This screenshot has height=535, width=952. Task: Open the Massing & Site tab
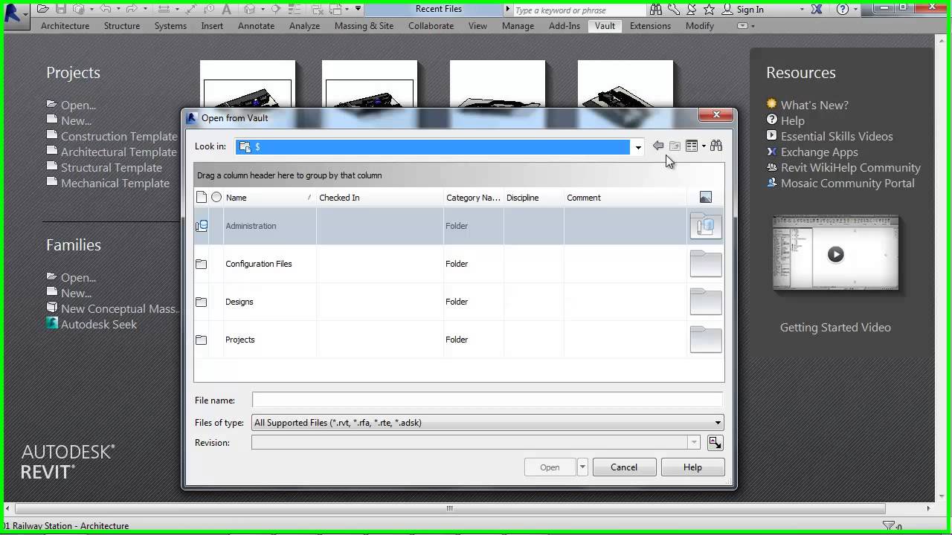point(364,26)
